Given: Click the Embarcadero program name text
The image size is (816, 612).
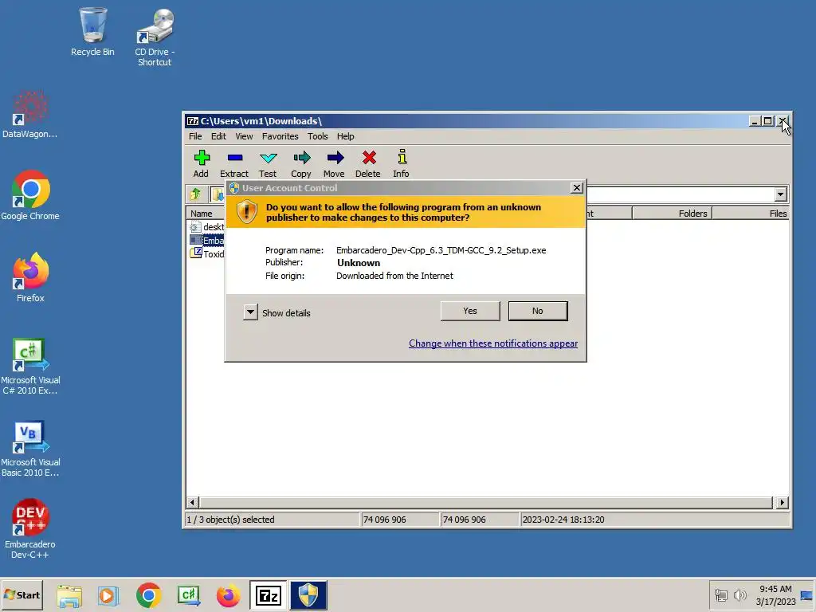Looking at the screenshot, I should coord(441,250).
